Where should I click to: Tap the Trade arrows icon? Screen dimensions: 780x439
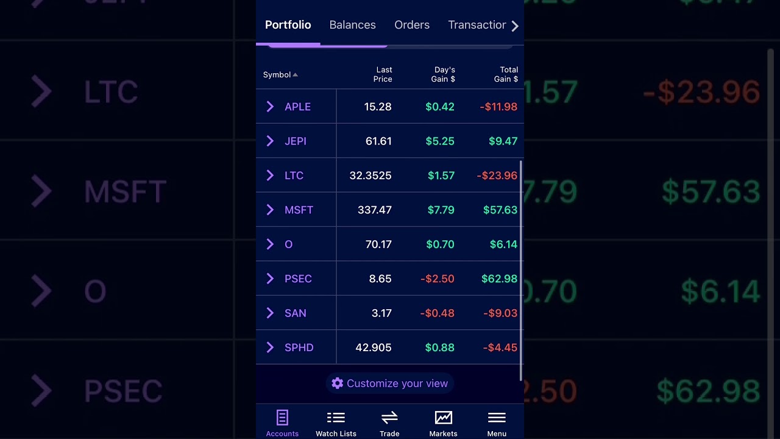[x=389, y=418]
